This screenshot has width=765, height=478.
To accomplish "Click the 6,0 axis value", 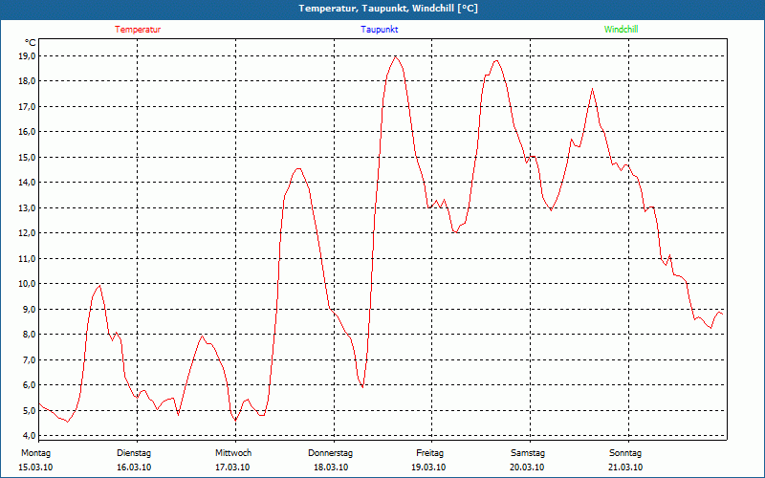I will (30, 385).
